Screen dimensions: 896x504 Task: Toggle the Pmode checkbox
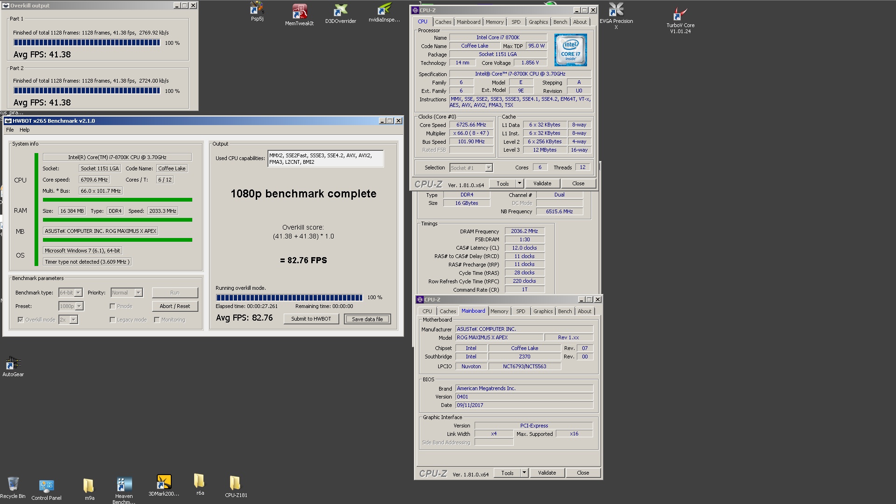[112, 306]
